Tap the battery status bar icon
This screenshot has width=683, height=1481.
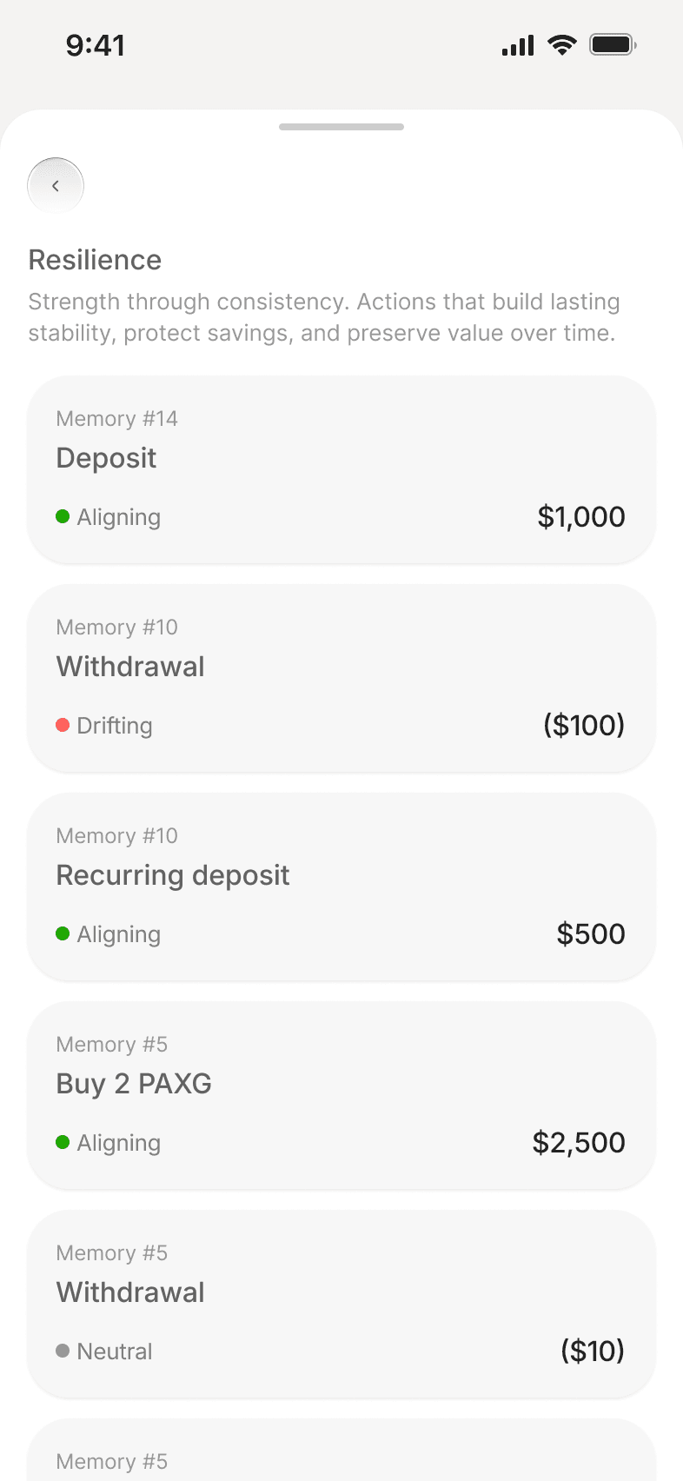[613, 44]
